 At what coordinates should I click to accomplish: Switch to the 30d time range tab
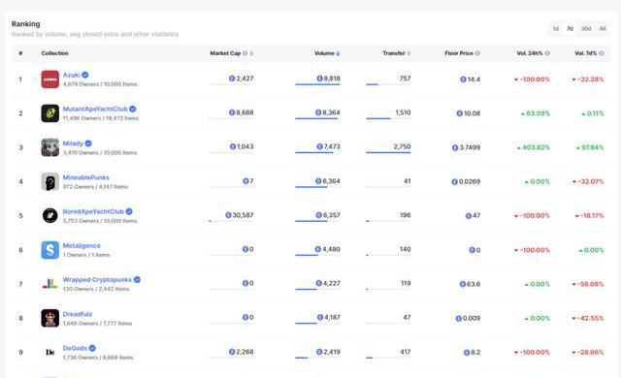(586, 28)
